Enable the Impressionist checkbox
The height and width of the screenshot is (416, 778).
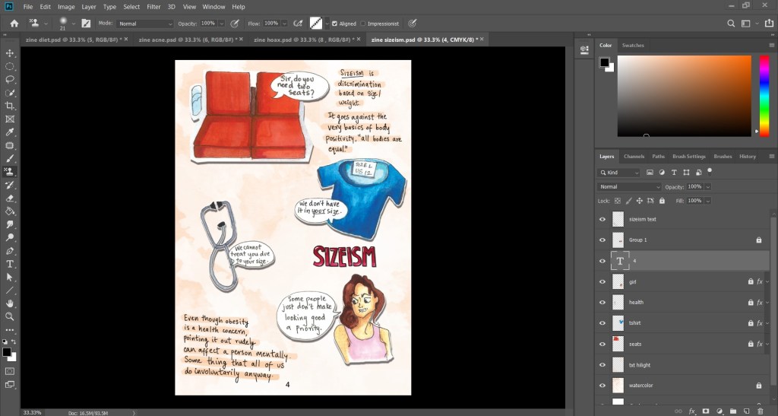(x=364, y=24)
